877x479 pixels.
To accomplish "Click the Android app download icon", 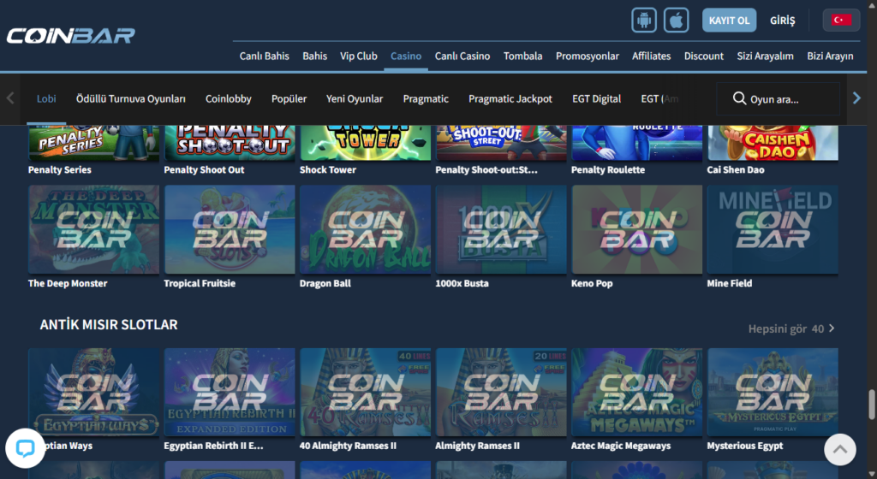I will (x=644, y=20).
